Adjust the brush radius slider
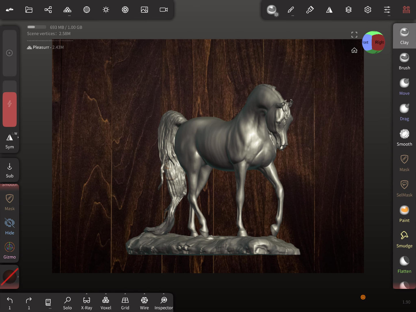Image resolution: width=416 pixels, height=312 pixels. pyautogui.click(x=10, y=53)
